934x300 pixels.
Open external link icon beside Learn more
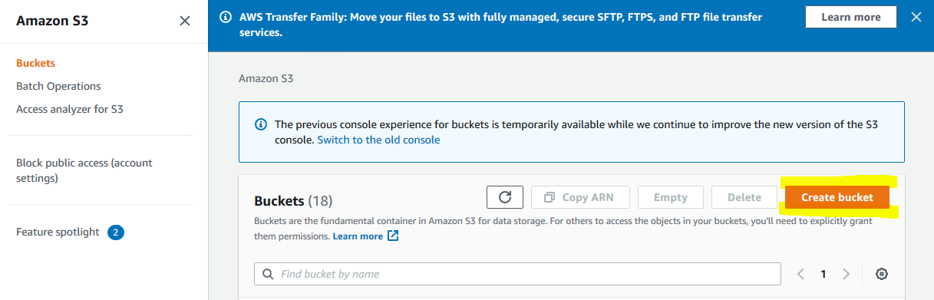pyautogui.click(x=393, y=236)
